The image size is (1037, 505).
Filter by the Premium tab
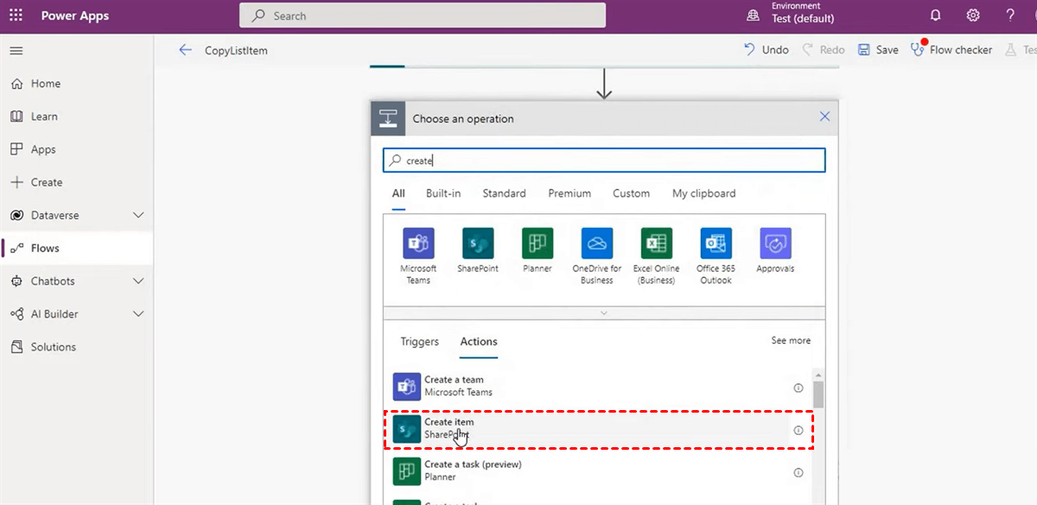pos(569,193)
